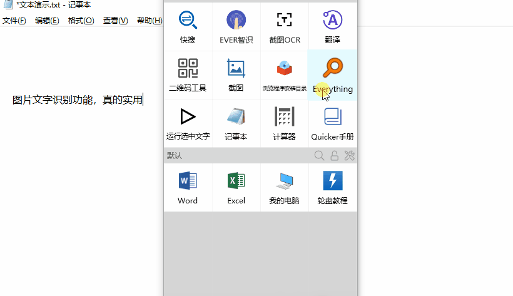Open the 快搜 quick search action
Screen dimensions: 513x296
pyautogui.click(x=188, y=27)
